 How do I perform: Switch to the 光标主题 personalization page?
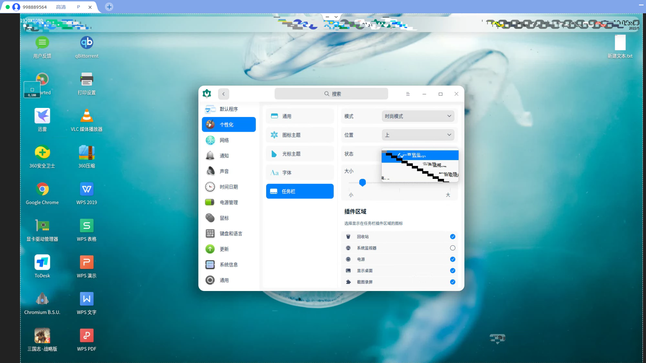300,154
